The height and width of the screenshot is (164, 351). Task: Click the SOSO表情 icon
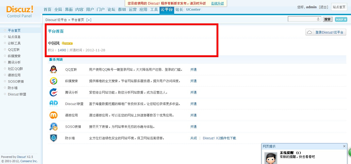click(53, 127)
